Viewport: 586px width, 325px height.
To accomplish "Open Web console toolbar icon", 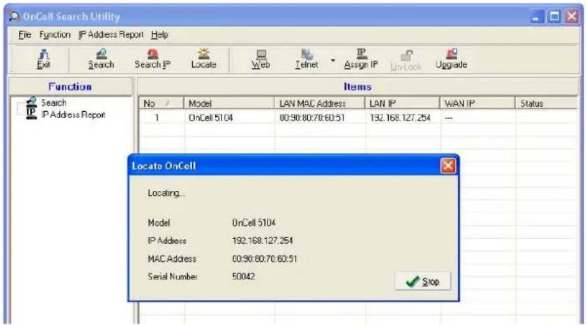I will (260, 59).
